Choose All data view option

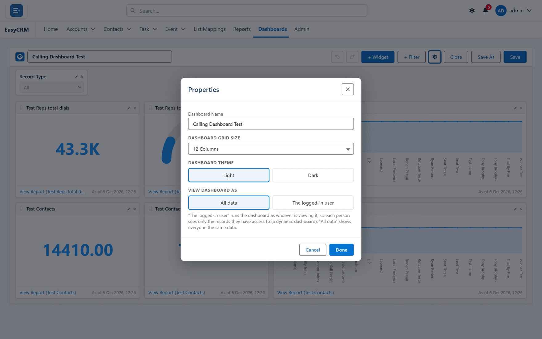coord(229,203)
